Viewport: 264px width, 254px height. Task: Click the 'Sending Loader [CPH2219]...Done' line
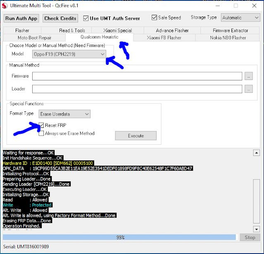click(x=36, y=184)
